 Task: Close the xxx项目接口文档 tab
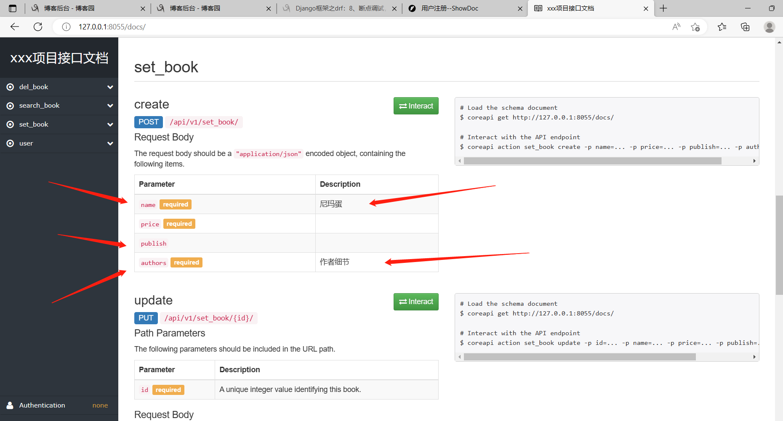(x=646, y=8)
